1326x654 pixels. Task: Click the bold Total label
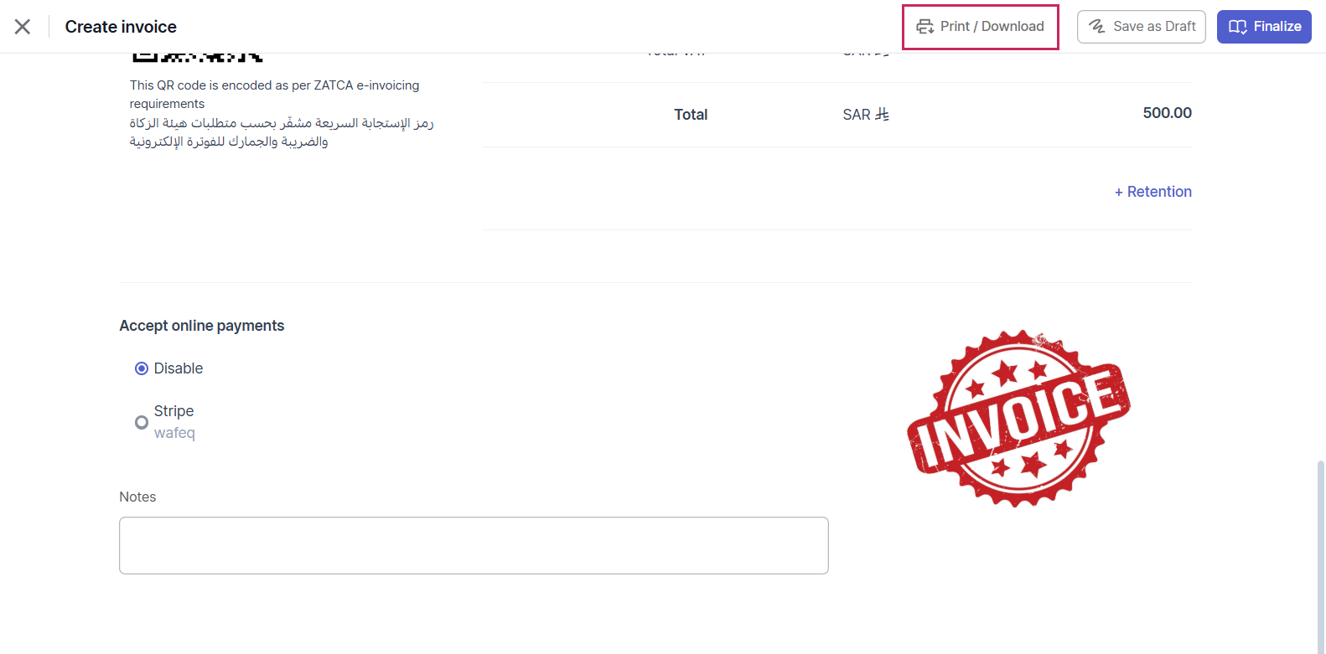[691, 115]
